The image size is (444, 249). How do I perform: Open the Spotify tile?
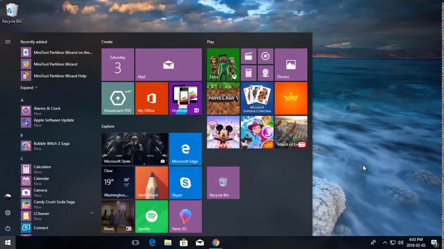152,216
